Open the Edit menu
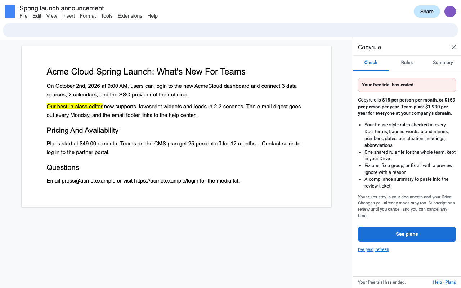 (37, 16)
